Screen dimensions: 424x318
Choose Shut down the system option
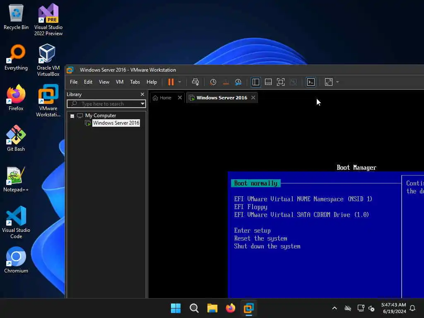267,246
